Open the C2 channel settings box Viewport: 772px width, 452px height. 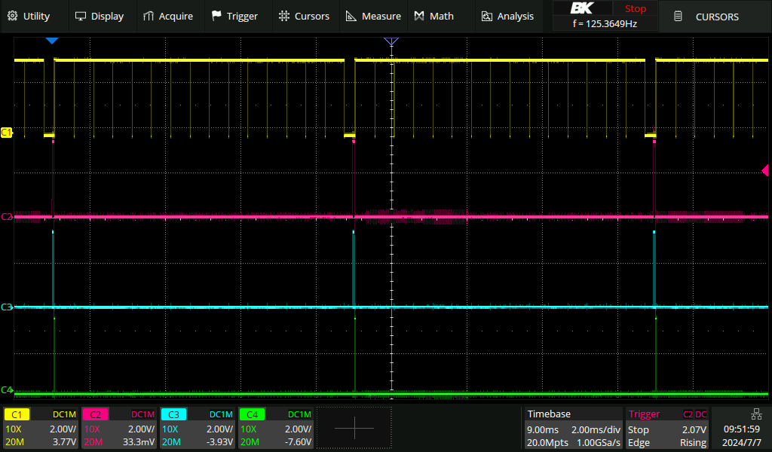point(119,428)
